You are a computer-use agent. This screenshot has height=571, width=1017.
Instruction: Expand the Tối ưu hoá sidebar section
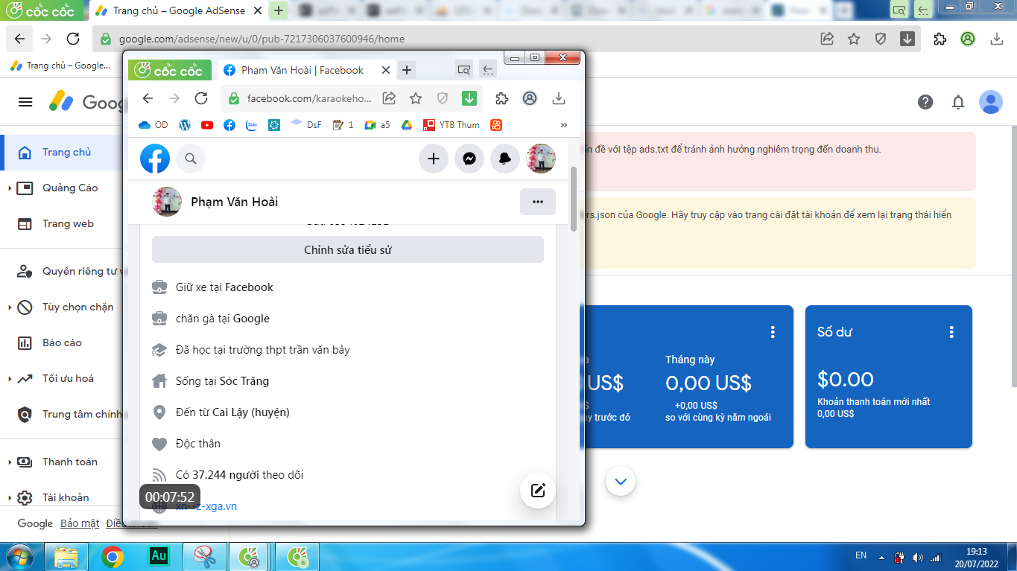[x=10, y=379]
